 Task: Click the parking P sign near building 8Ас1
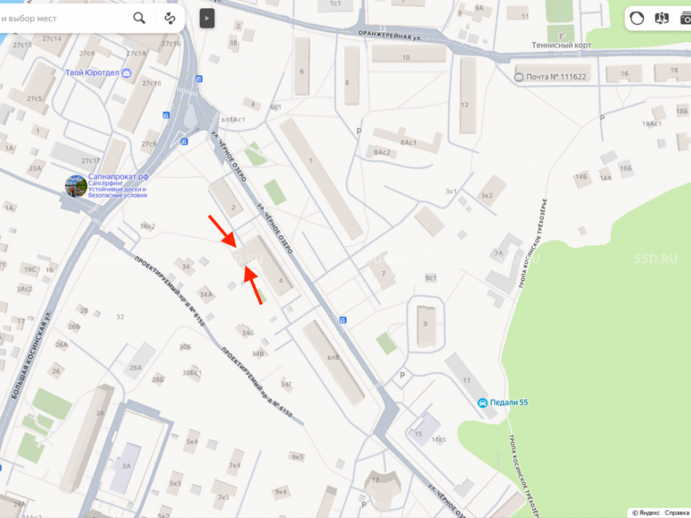click(359, 131)
